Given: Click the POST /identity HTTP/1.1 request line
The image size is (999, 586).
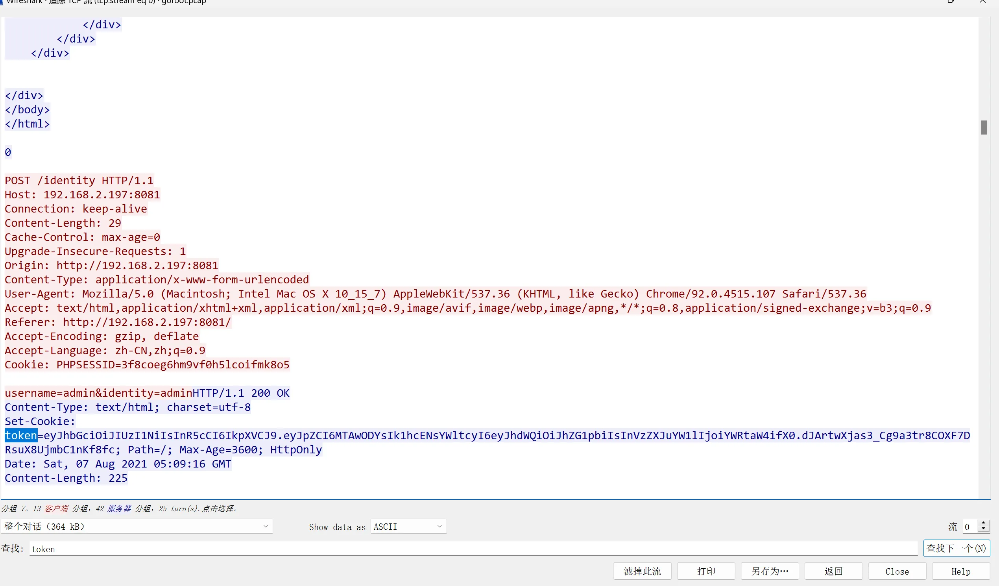Looking at the screenshot, I should (x=79, y=180).
